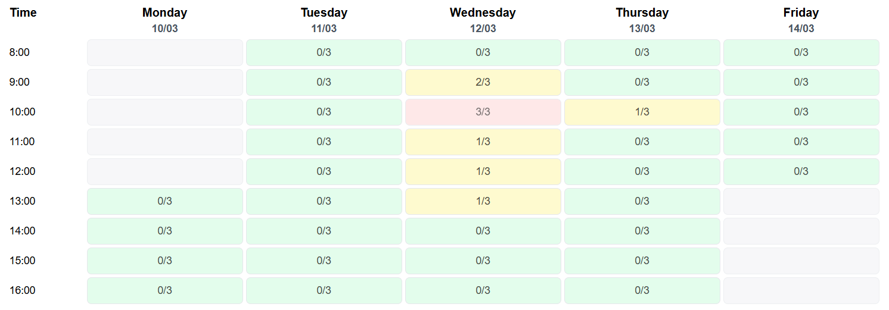Choose the Thursday 10:00 slot showing 1/3
The image size is (889, 310).
(642, 112)
